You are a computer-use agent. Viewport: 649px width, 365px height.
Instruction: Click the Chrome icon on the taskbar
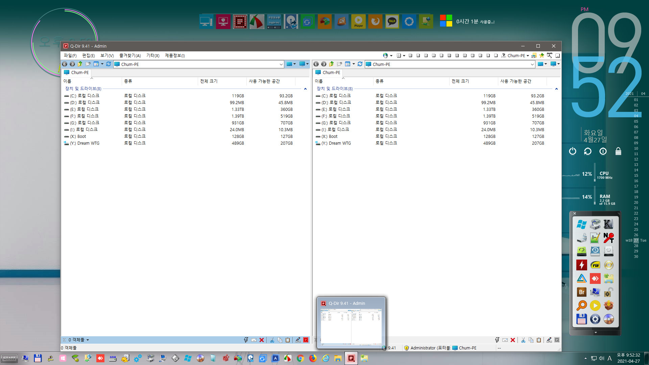click(x=300, y=358)
